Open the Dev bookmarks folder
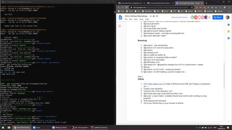This screenshot has height=130, width=232. (x=137, y=11)
